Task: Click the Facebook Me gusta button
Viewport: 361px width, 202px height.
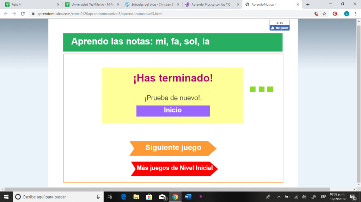Action: pyautogui.click(x=280, y=28)
